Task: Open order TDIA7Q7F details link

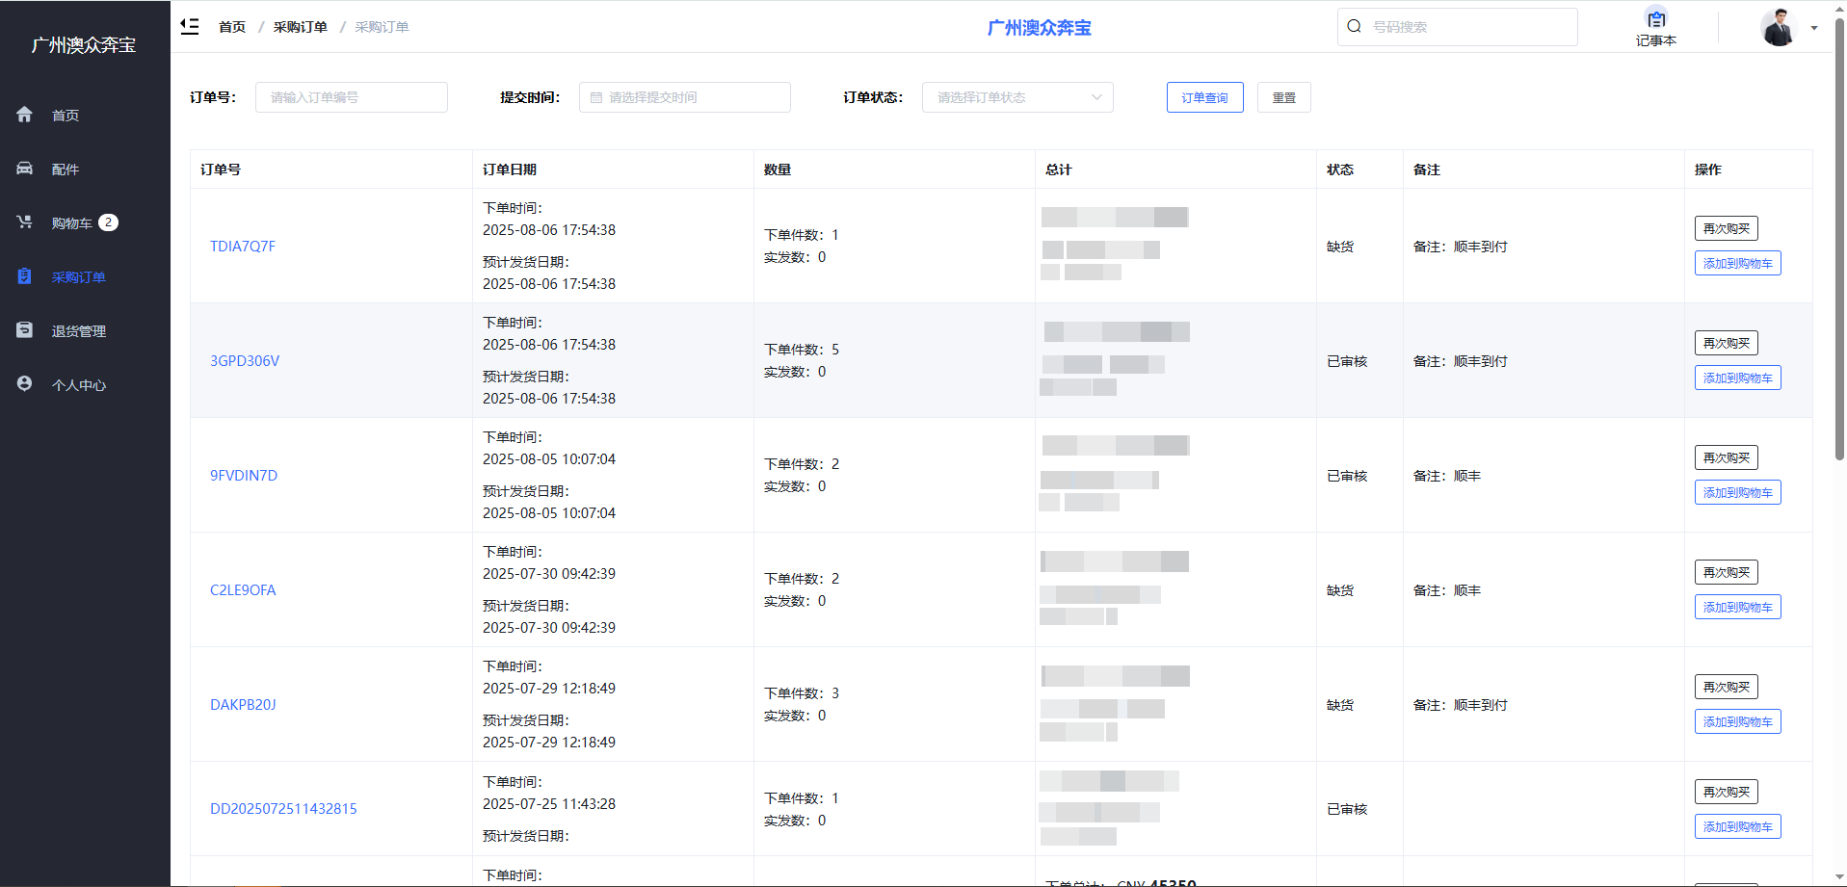Action: click(x=242, y=246)
